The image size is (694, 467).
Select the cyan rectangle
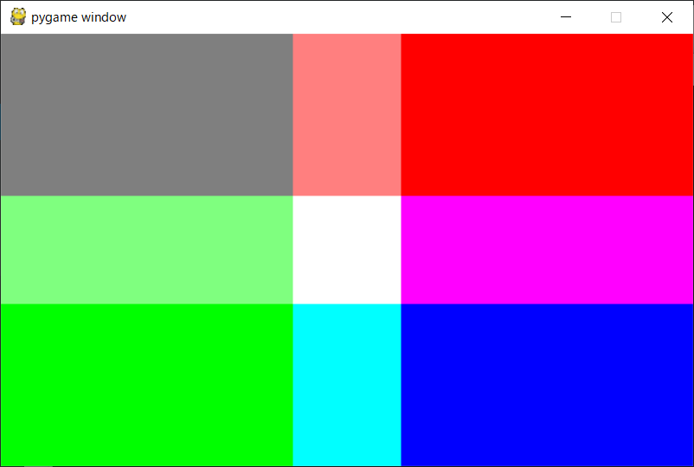(347, 385)
